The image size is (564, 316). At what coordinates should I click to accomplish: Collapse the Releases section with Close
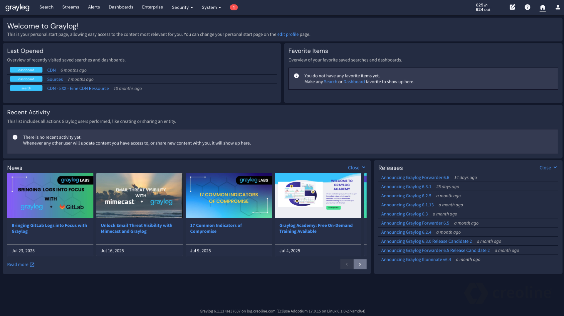click(x=548, y=168)
